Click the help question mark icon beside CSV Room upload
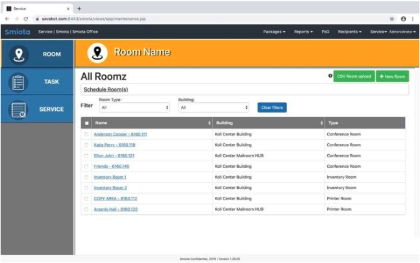Viewport: 420px width, 263px height. pyautogui.click(x=330, y=76)
